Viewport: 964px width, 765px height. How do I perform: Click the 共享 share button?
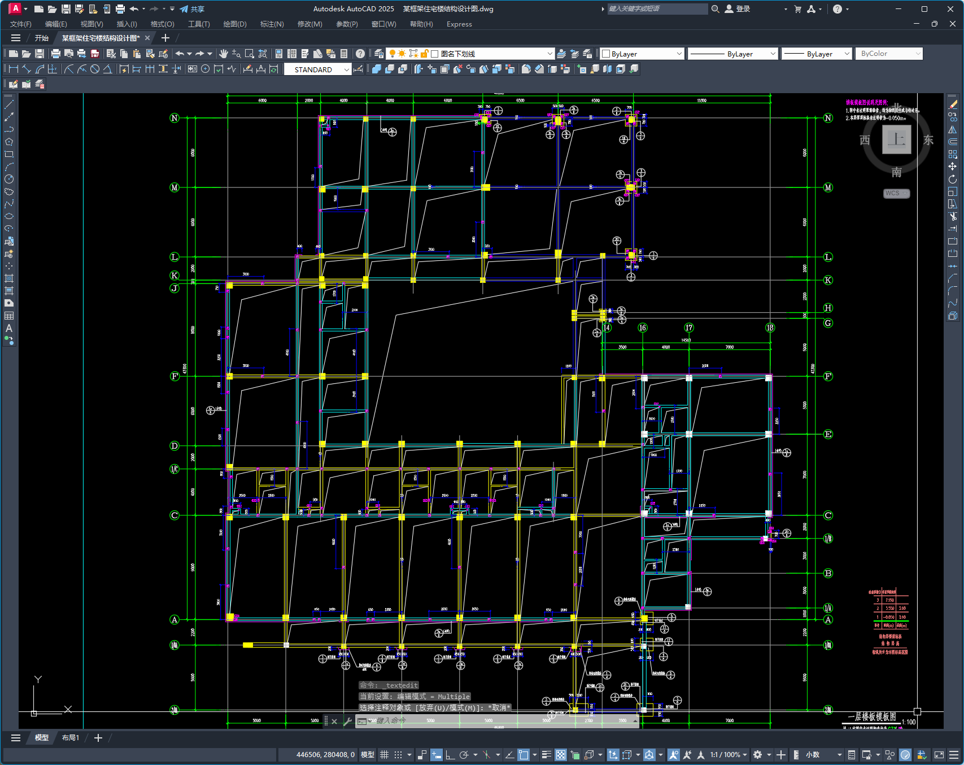192,9
